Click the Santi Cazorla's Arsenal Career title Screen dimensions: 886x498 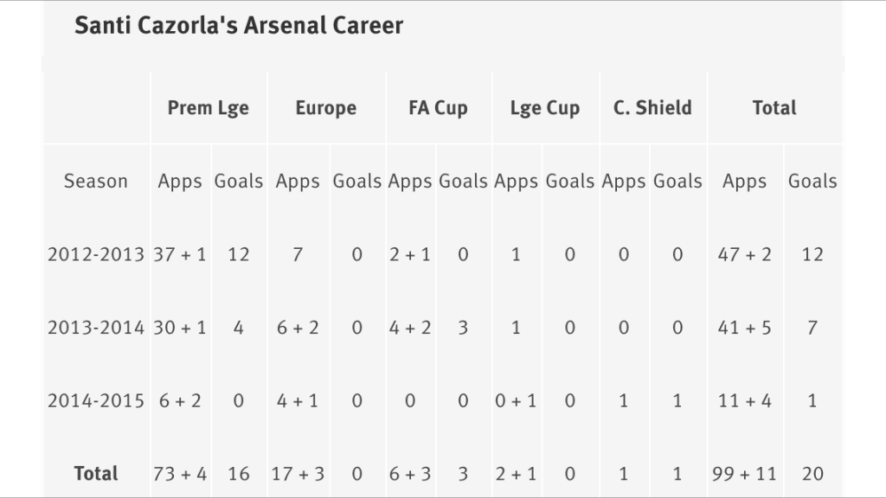pyautogui.click(x=239, y=26)
